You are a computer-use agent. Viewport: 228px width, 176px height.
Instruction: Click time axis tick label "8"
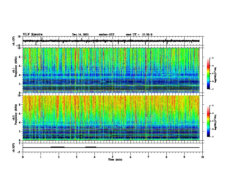pos(166,157)
